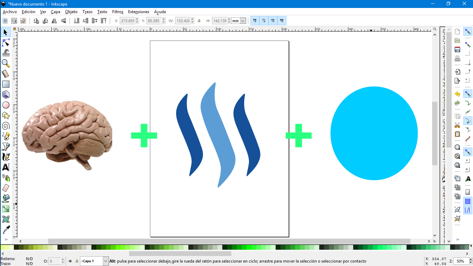
Task: Select the Node editing tool
Action: click(x=6, y=43)
